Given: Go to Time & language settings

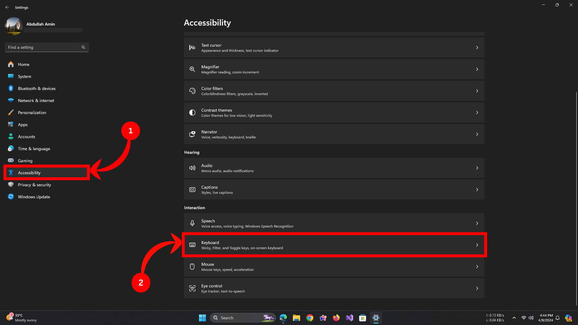Looking at the screenshot, I should pyautogui.click(x=34, y=149).
